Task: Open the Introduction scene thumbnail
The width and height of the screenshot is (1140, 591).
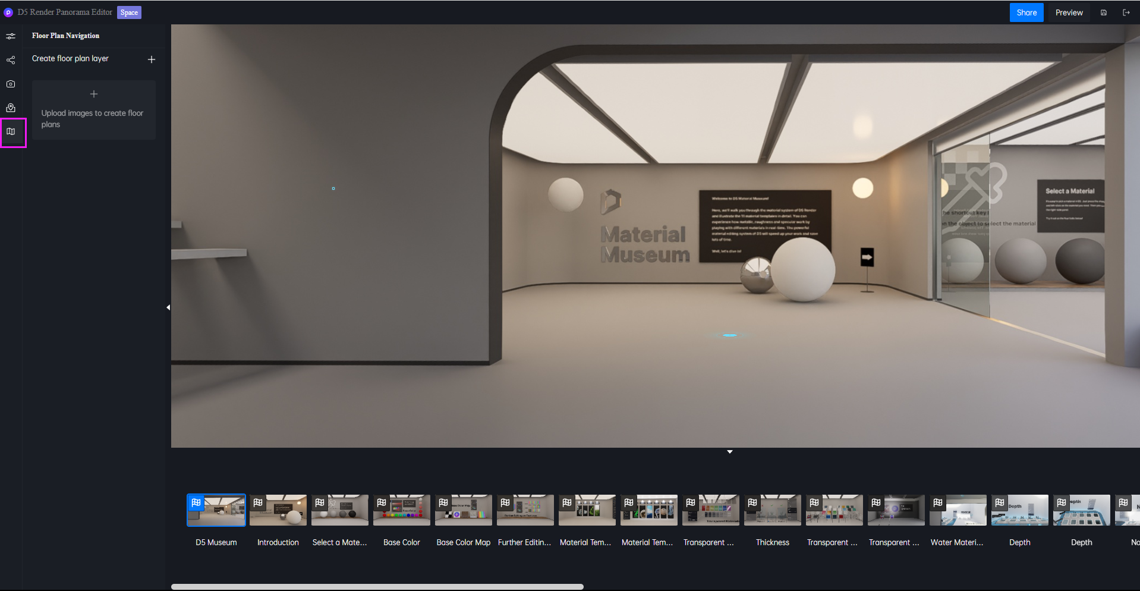Action: 278,510
